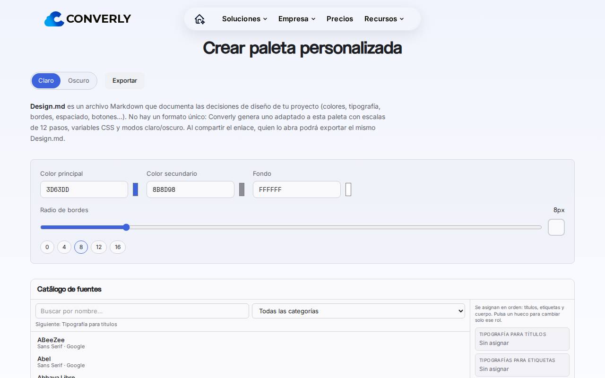This screenshot has width=605, height=378.
Task: Edit the Color principal hex field
Action: click(x=84, y=189)
